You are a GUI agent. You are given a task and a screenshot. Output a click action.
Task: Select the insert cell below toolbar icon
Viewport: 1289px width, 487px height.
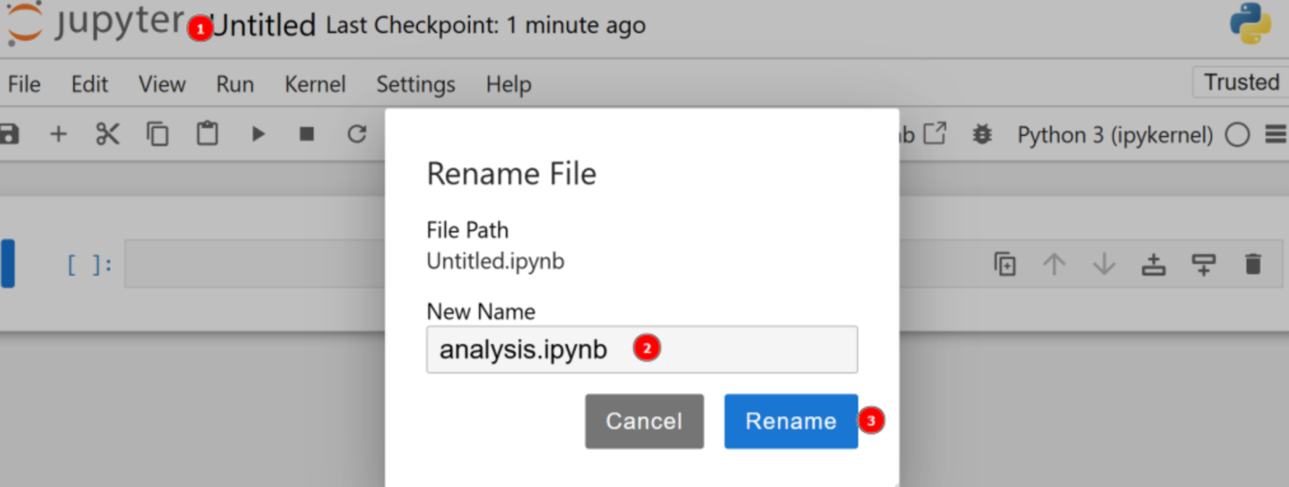(59, 134)
